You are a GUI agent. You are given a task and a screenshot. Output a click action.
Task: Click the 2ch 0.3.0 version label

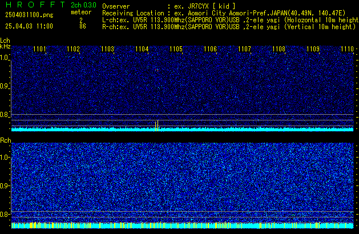[83, 5]
